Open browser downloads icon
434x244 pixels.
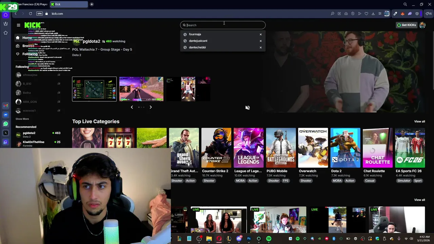(x=373, y=14)
